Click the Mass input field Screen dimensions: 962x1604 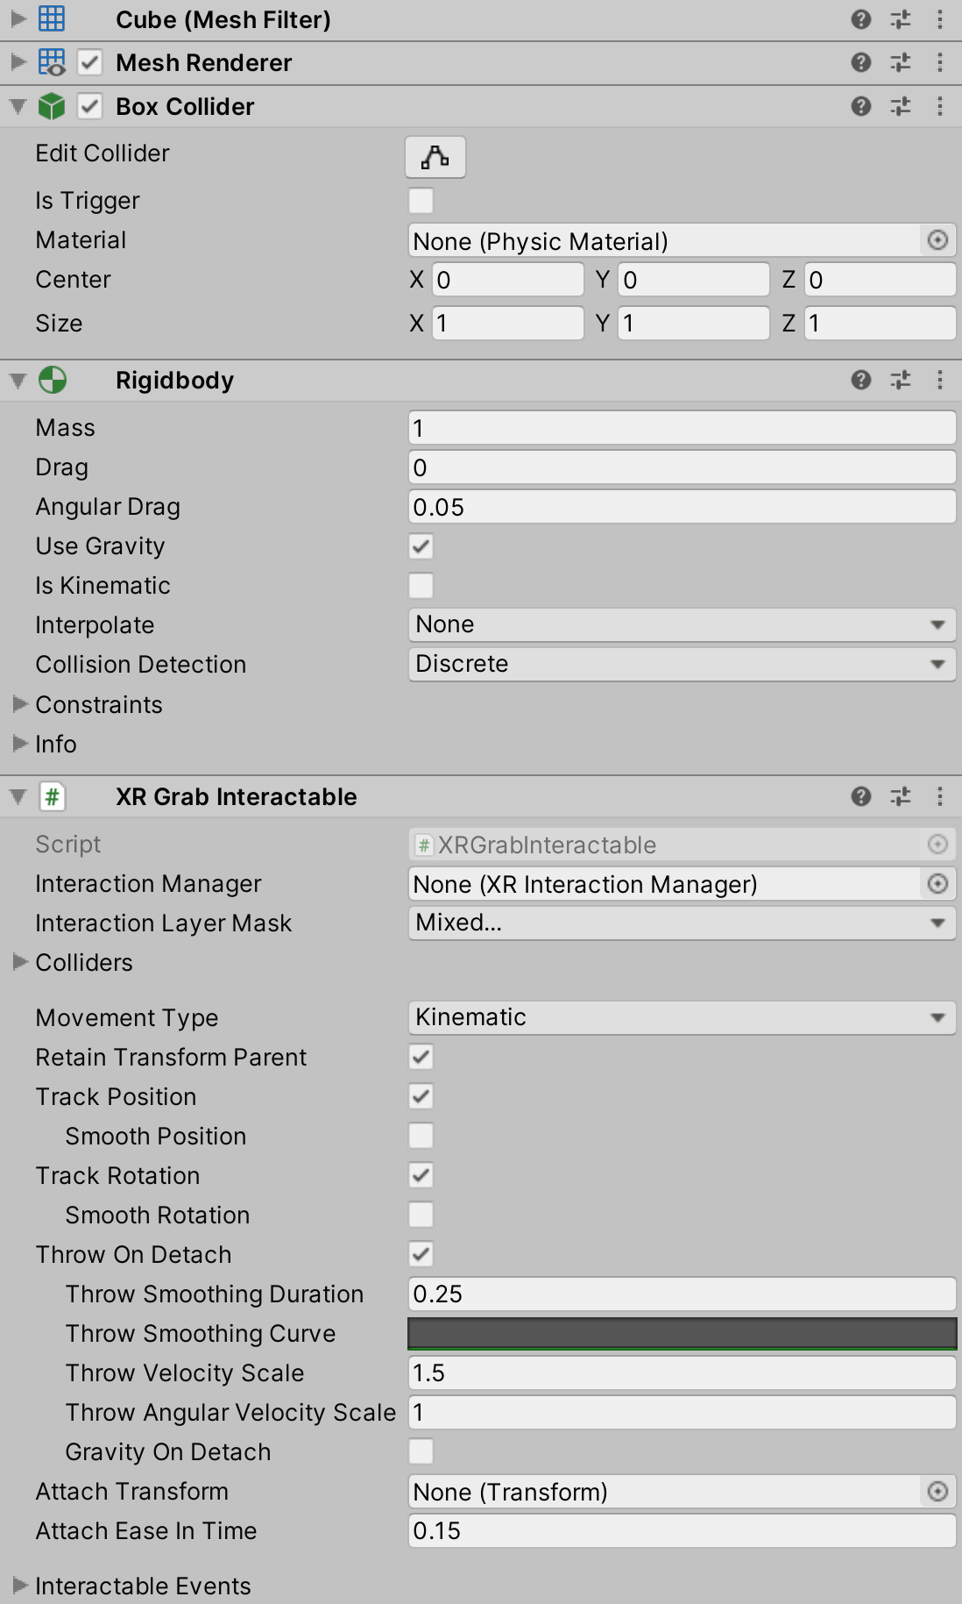click(x=682, y=428)
